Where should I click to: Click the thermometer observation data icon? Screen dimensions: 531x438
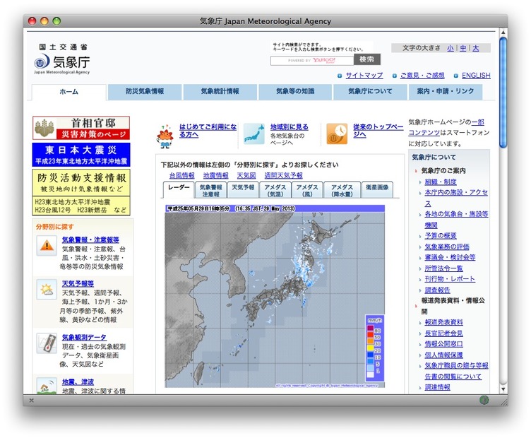tap(47, 343)
